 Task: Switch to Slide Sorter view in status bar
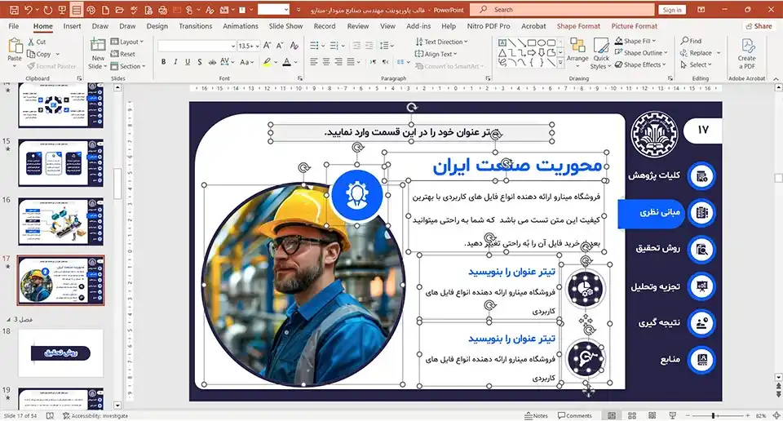coord(632,415)
